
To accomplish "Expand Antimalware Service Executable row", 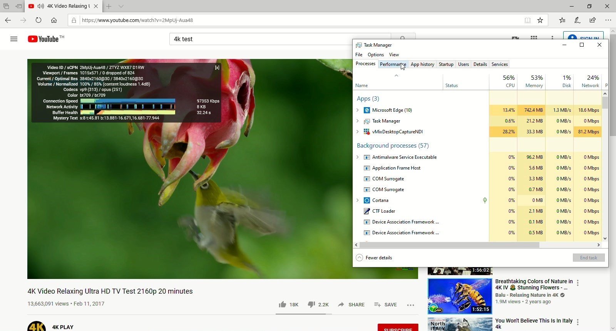I will point(358,157).
